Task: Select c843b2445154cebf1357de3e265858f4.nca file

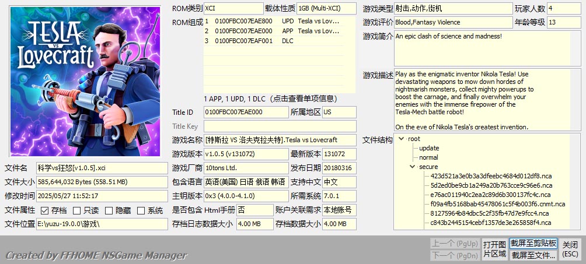Action: click(x=491, y=223)
